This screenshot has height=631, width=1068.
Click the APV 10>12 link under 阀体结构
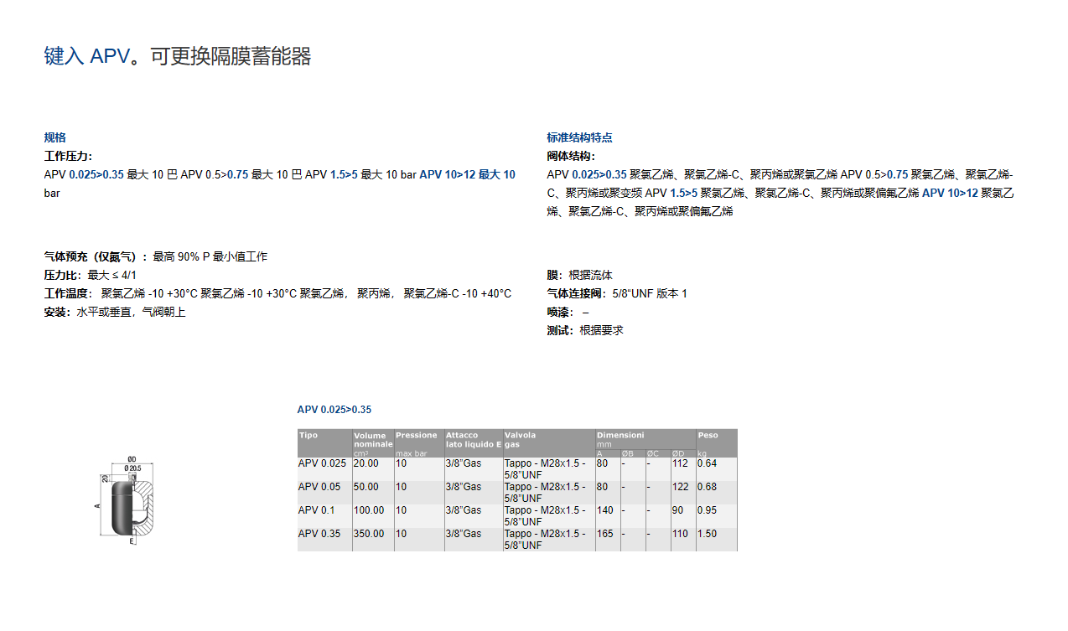(950, 193)
